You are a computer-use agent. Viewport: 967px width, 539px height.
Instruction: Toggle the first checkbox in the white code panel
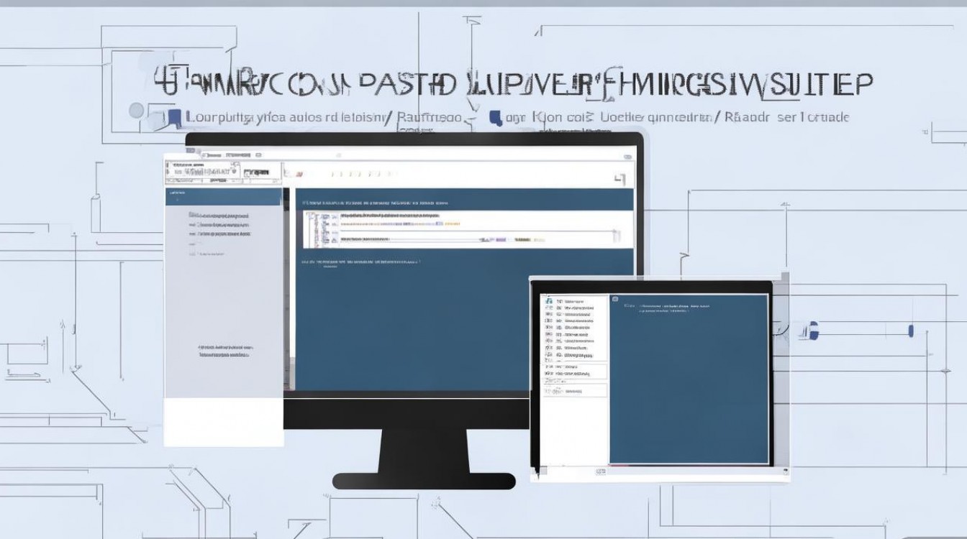tap(311, 215)
